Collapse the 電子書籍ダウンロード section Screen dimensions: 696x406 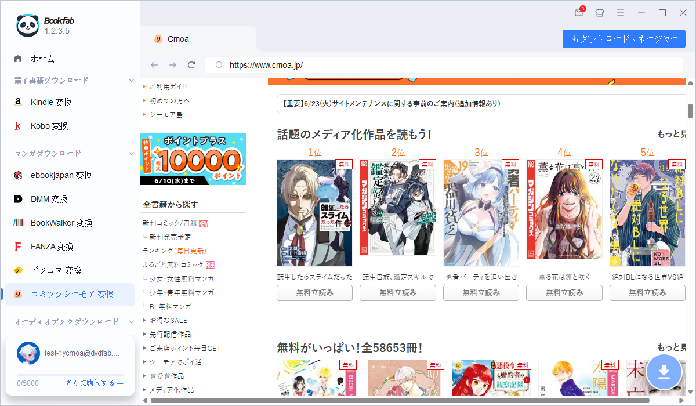pos(133,80)
